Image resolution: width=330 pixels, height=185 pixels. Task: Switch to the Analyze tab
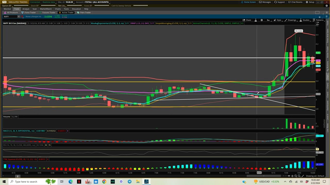click(26, 9)
